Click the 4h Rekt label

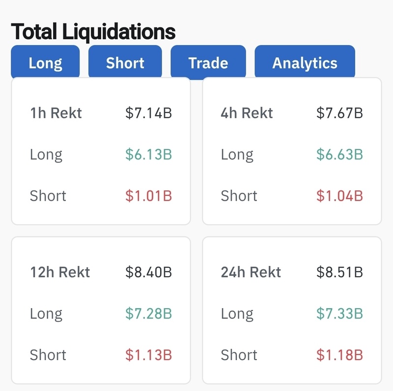coord(247,113)
